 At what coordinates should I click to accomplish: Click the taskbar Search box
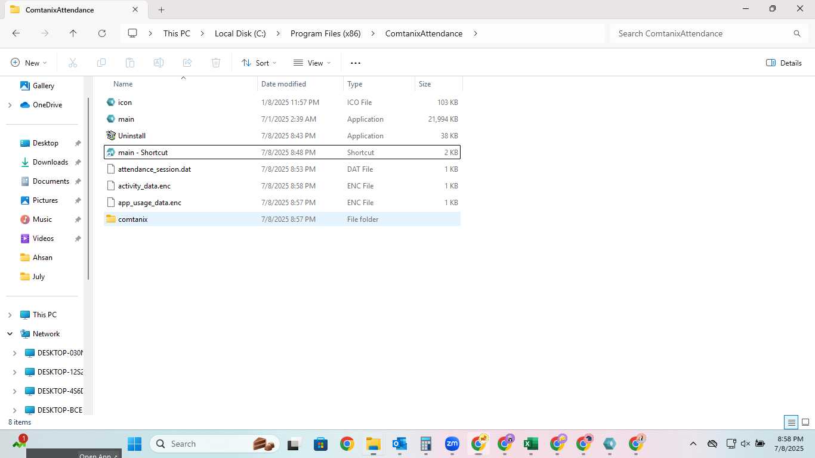214,444
